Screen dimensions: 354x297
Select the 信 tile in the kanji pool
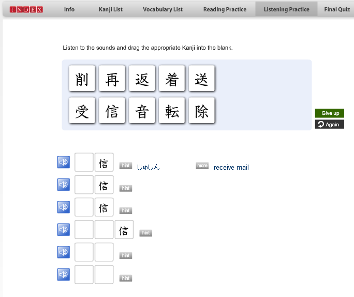[112, 110]
